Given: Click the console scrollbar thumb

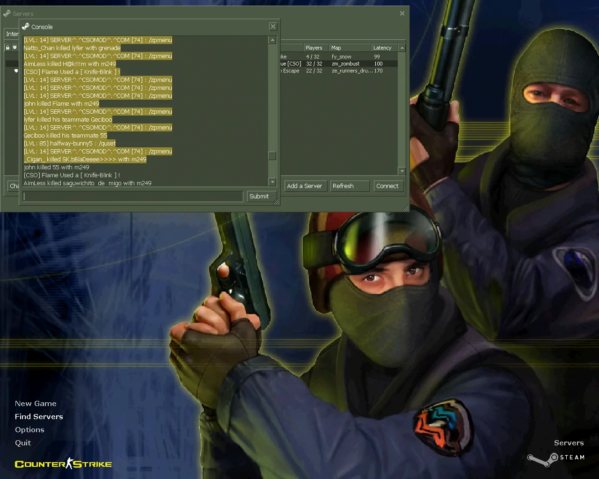Looking at the screenshot, I should point(272,156).
